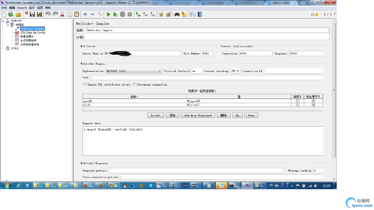Click the Search binoculars icon

point(177,14)
